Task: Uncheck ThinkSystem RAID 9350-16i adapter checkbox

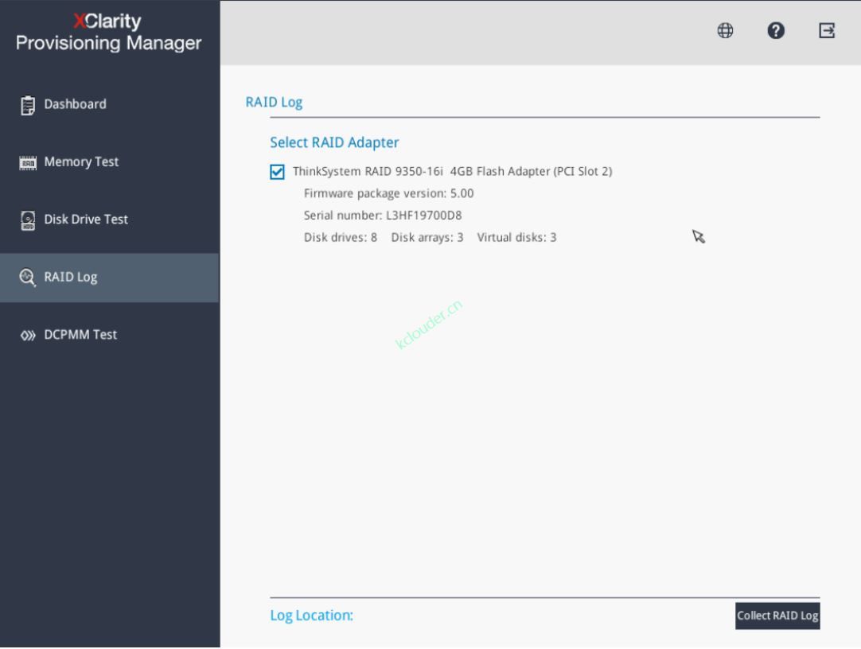Action: [277, 172]
